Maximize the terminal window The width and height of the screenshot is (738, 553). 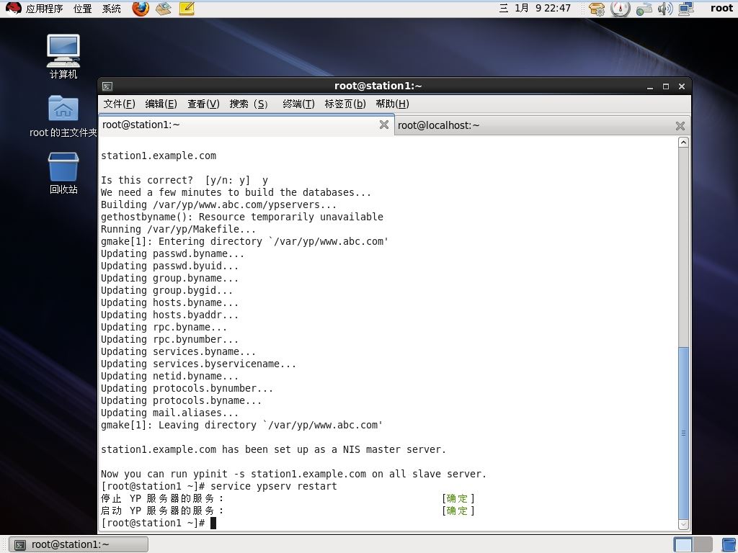click(665, 86)
